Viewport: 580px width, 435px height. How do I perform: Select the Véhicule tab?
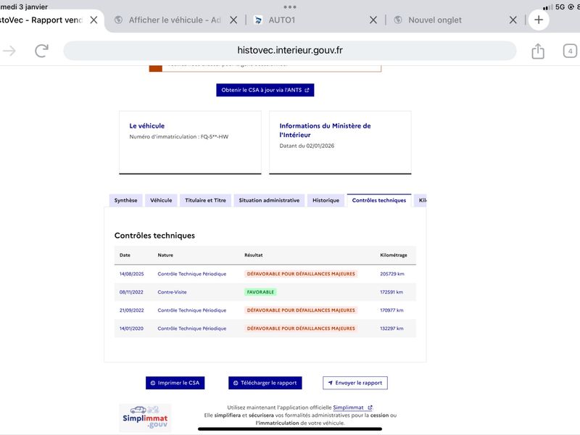[161, 200]
